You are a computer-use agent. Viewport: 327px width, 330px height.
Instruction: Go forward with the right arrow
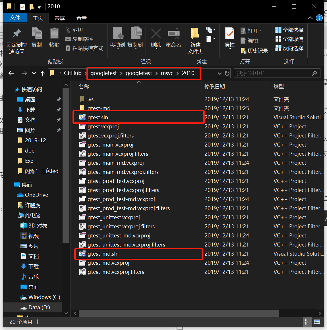pyautogui.click(x=24, y=73)
